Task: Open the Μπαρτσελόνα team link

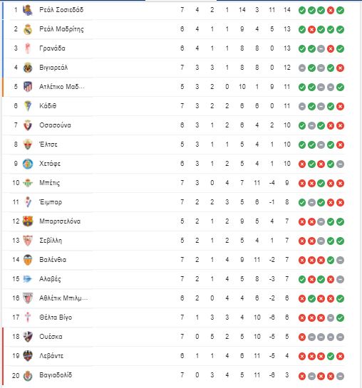Action: [x=60, y=221]
